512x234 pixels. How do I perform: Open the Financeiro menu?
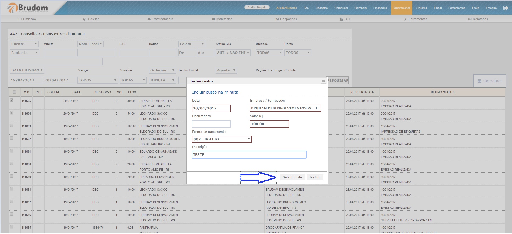point(380,8)
